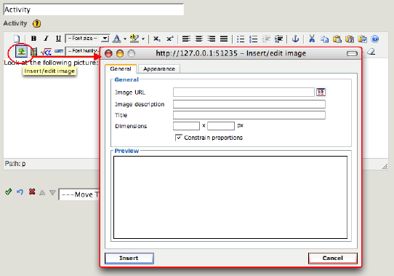This screenshot has height=276, width=394.
Task: Insert a bulleted list
Action: point(241,39)
